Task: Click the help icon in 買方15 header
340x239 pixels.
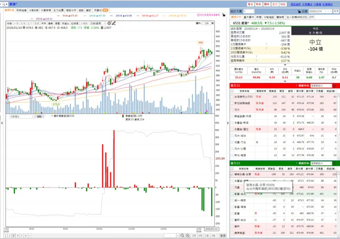Action: 296,85
